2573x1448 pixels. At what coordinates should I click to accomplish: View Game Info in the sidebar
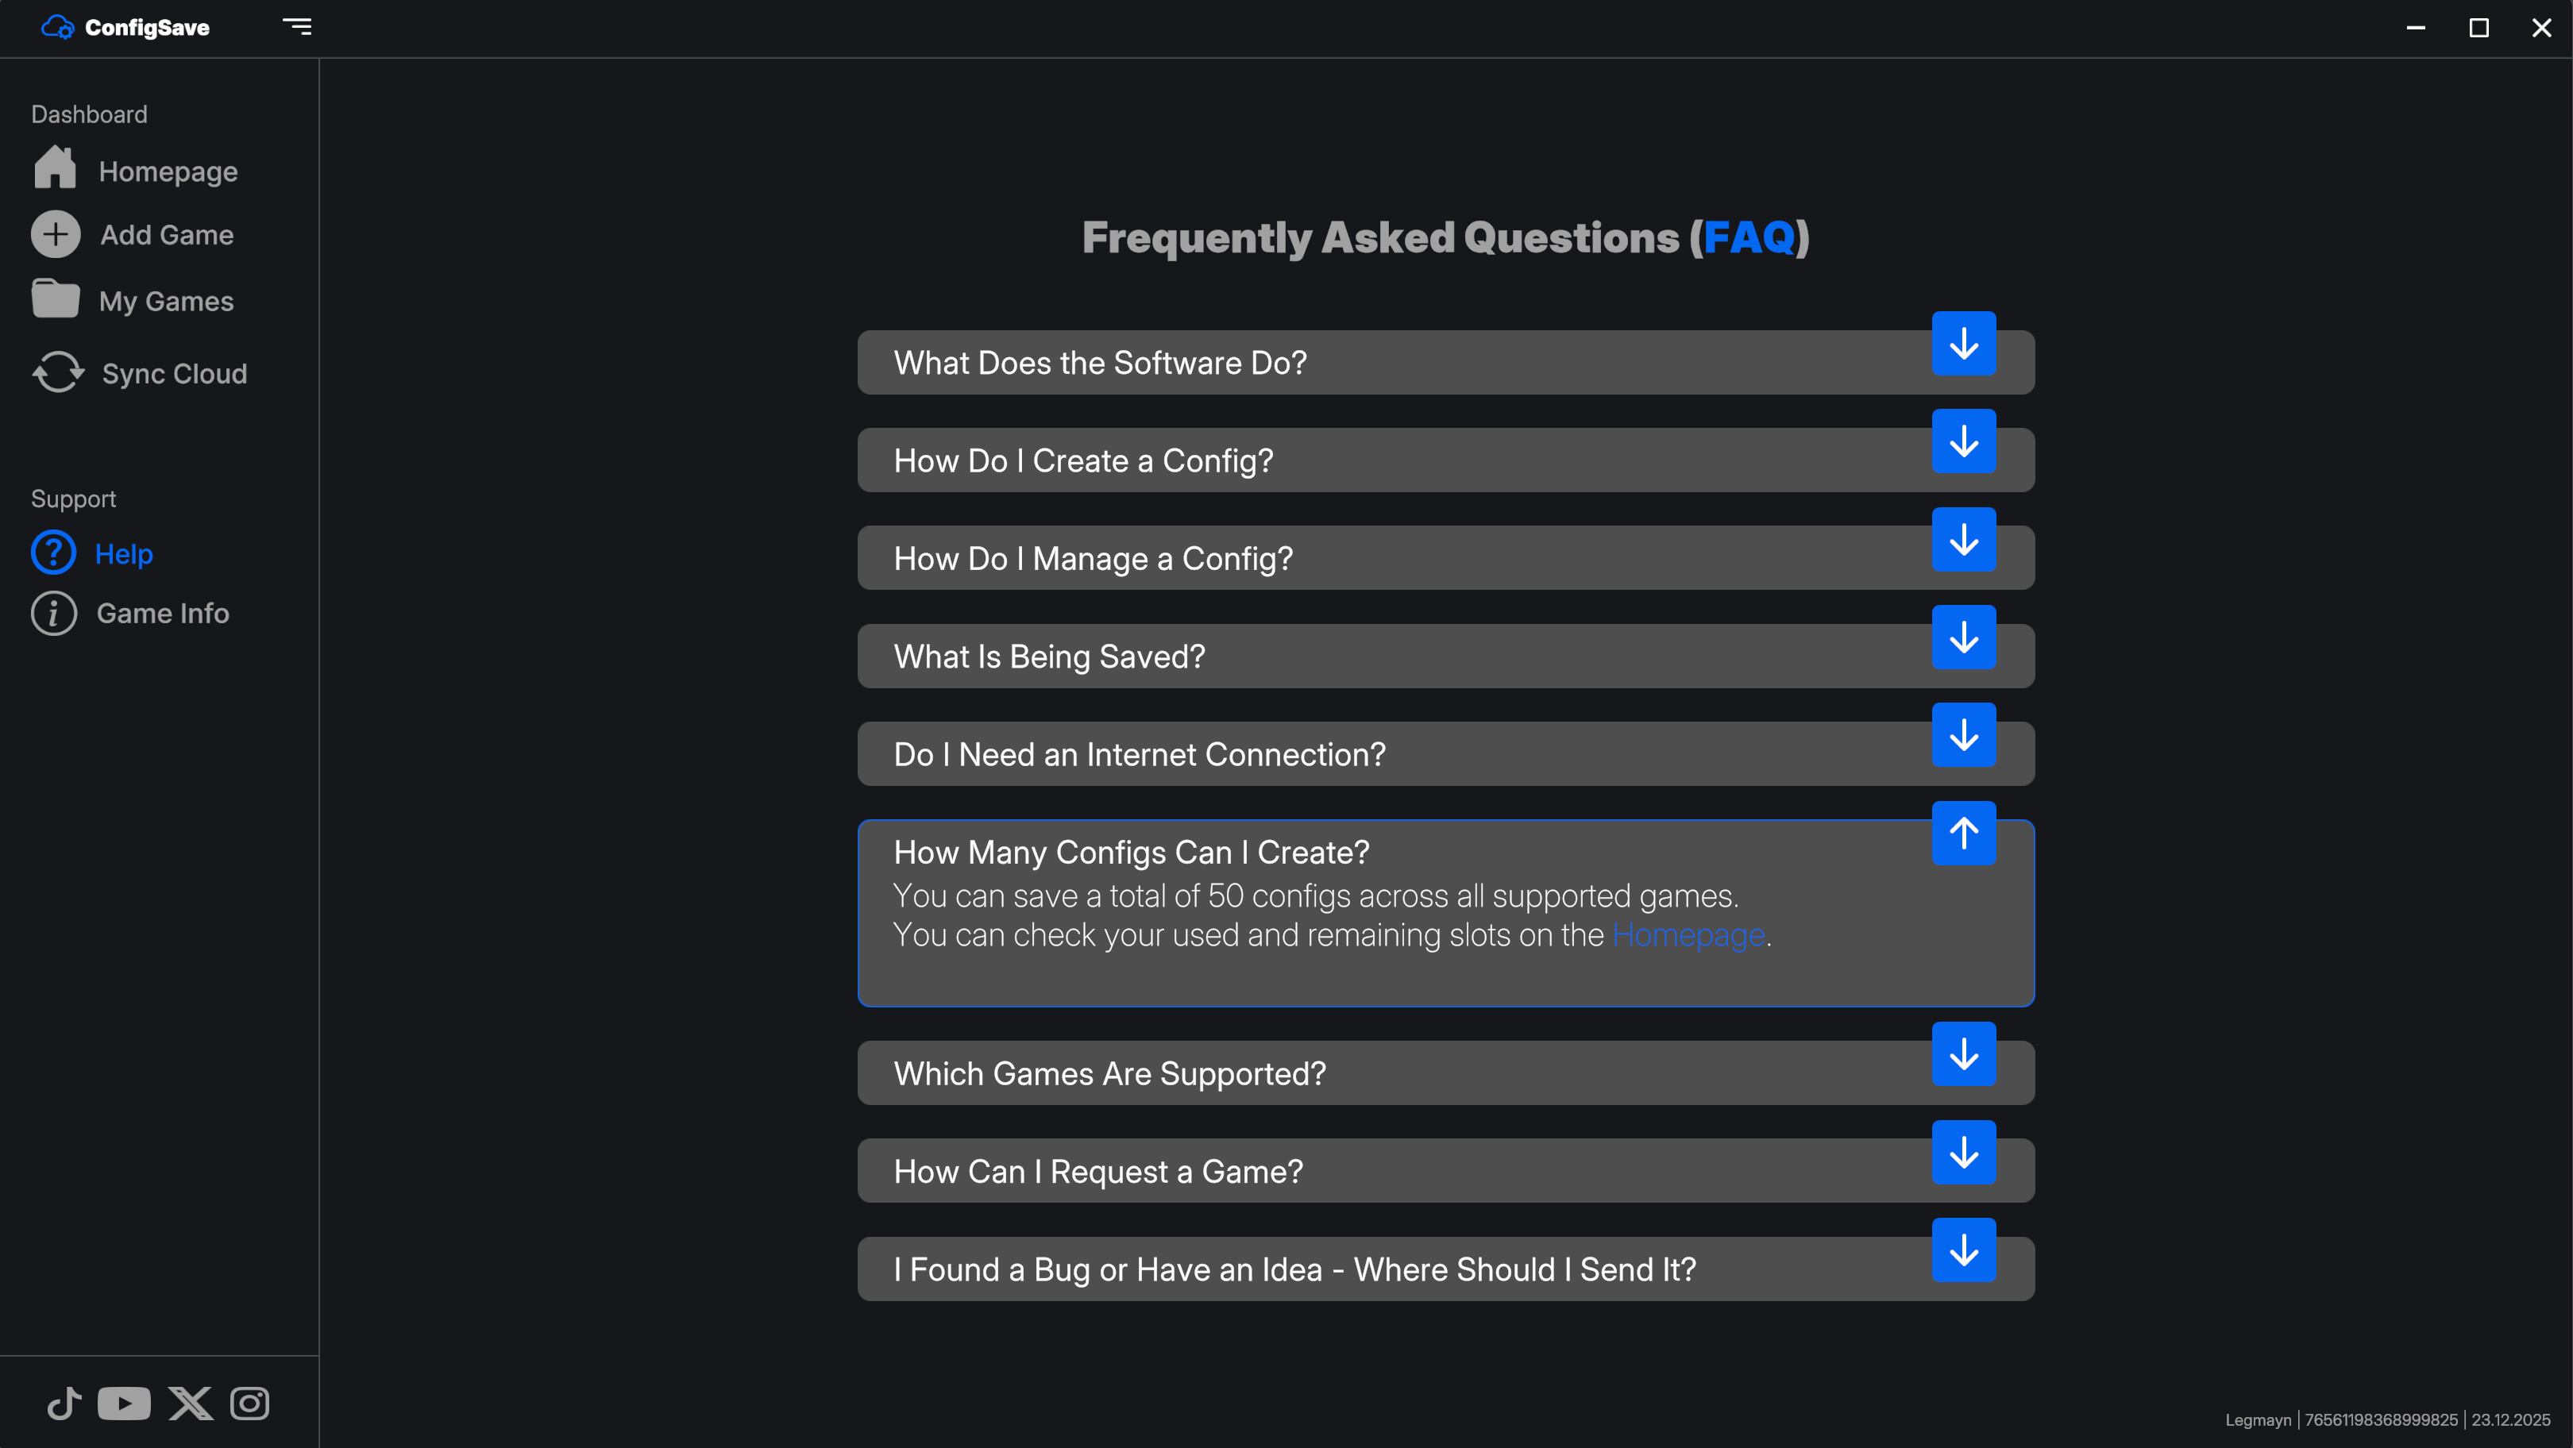[163, 613]
